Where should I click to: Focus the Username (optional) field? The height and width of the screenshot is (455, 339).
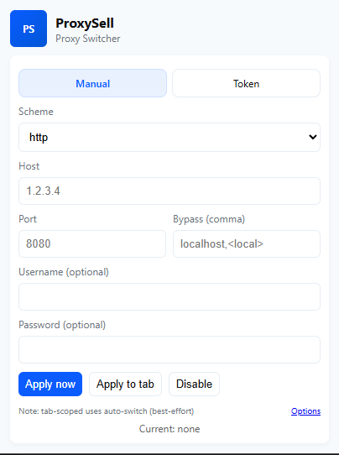pos(169,296)
